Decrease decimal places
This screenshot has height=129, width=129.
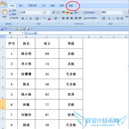[122, 18]
